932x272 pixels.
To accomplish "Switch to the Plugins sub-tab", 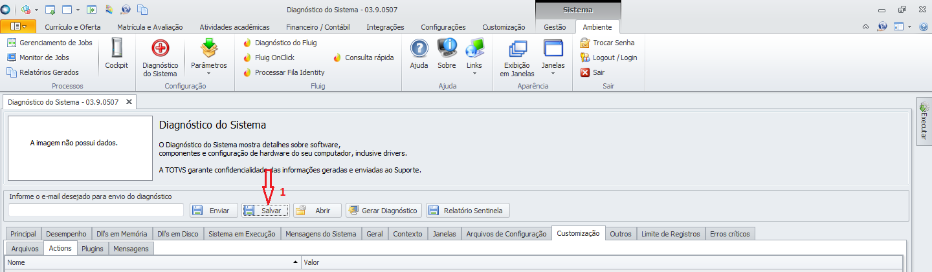I will coord(93,249).
